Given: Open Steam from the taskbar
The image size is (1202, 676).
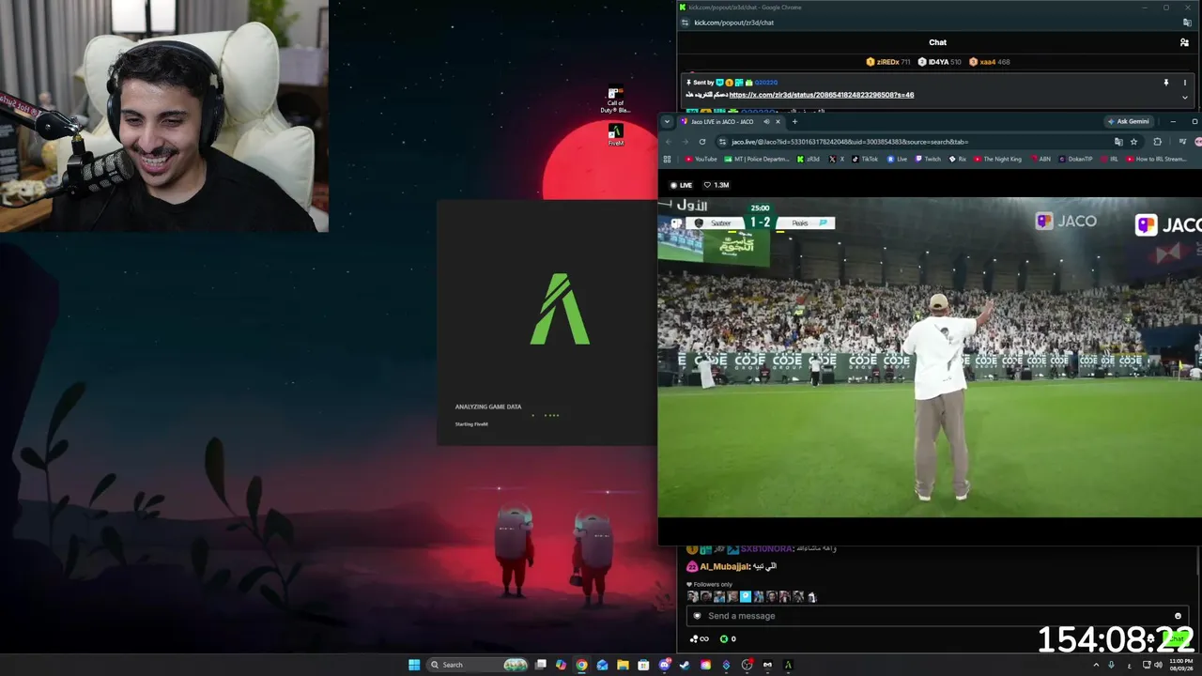Looking at the screenshot, I should pyautogui.click(x=685, y=665).
